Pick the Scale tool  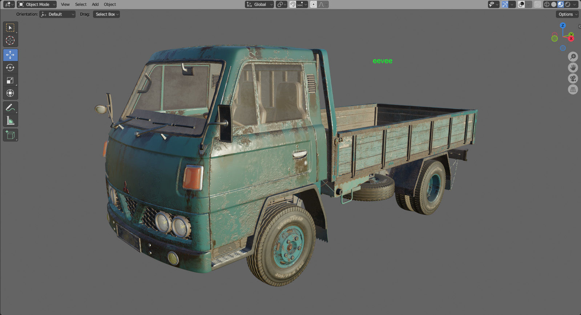10,80
